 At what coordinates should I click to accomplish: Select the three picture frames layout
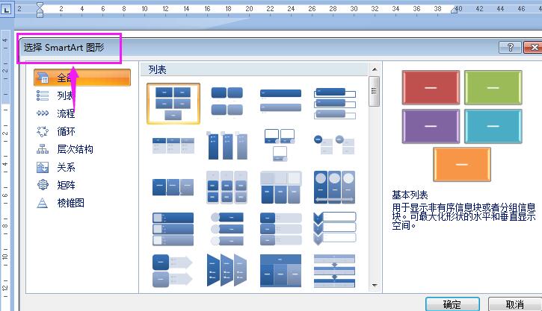tap(280, 145)
